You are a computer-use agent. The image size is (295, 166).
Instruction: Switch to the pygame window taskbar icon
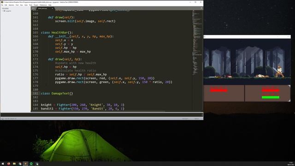pyautogui.click(x=37, y=164)
